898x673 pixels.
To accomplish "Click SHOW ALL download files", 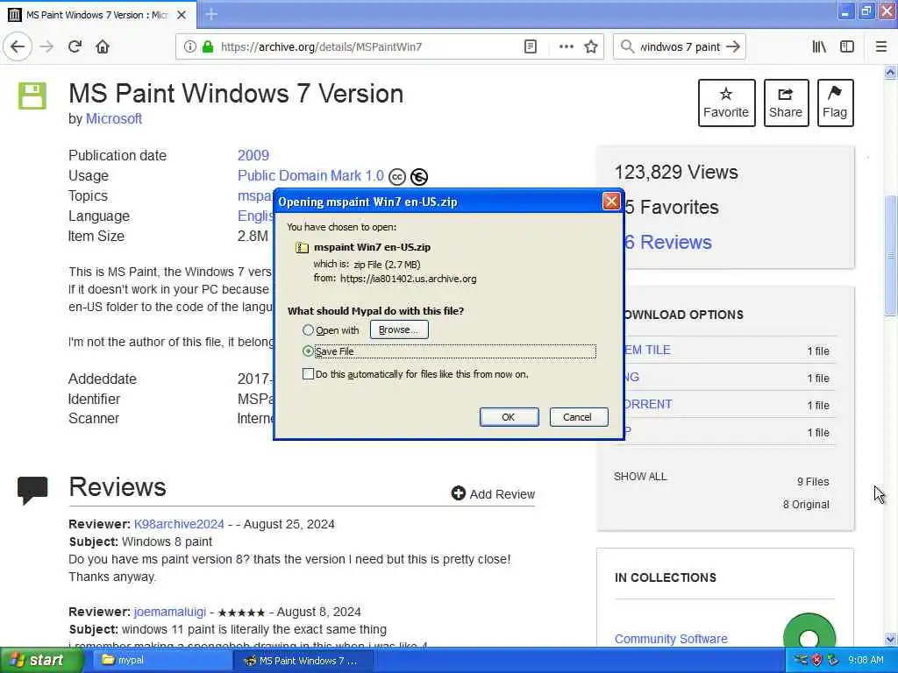I will tap(640, 476).
